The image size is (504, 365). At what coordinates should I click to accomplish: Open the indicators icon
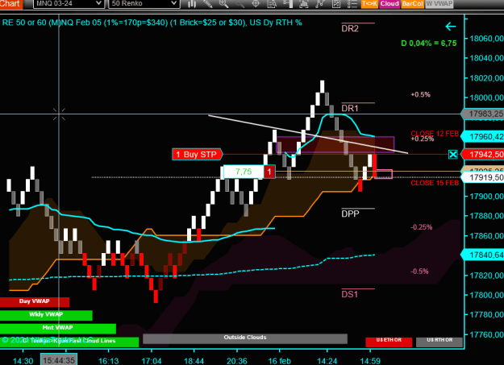tap(320, 3)
